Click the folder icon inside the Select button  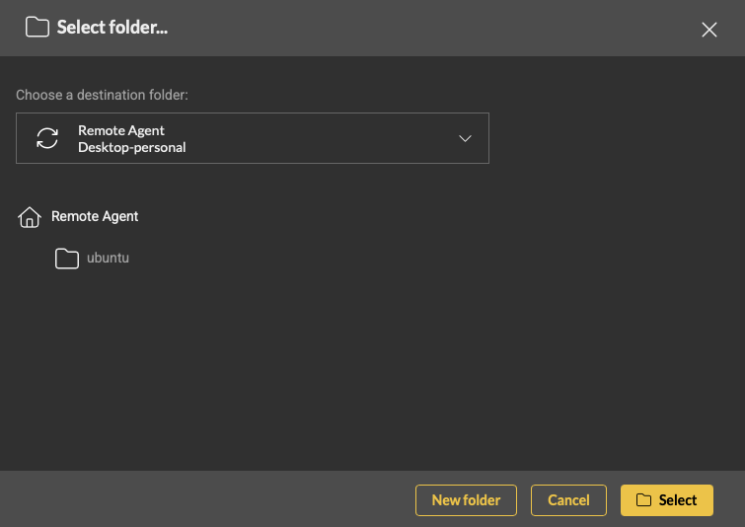(643, 500)
